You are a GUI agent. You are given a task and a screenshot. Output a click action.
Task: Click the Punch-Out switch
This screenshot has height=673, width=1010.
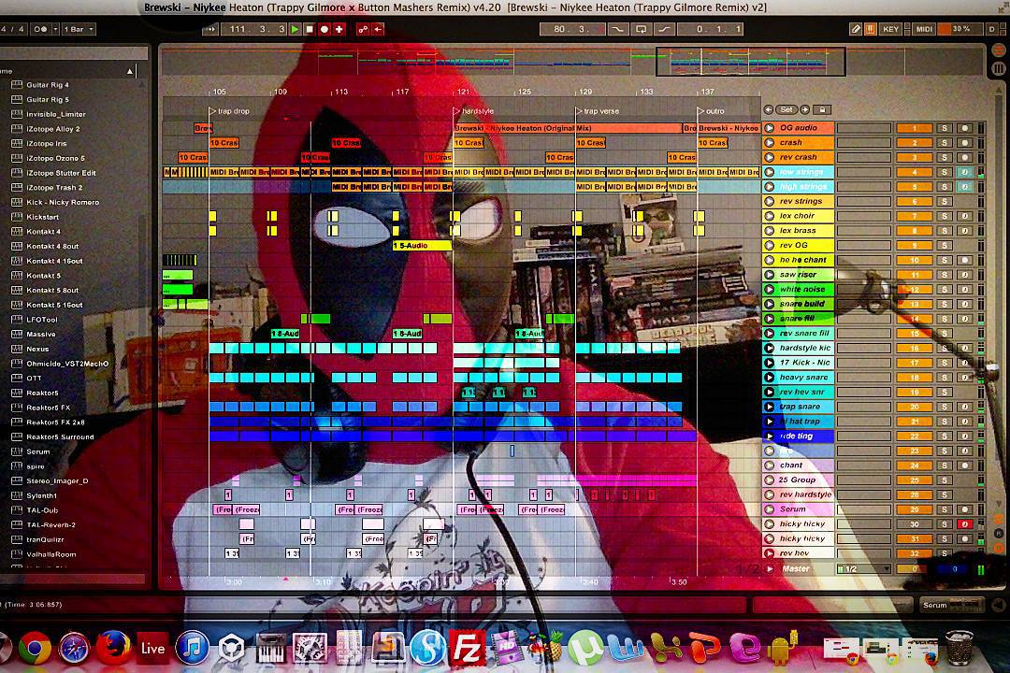click(x=664, y=29)
